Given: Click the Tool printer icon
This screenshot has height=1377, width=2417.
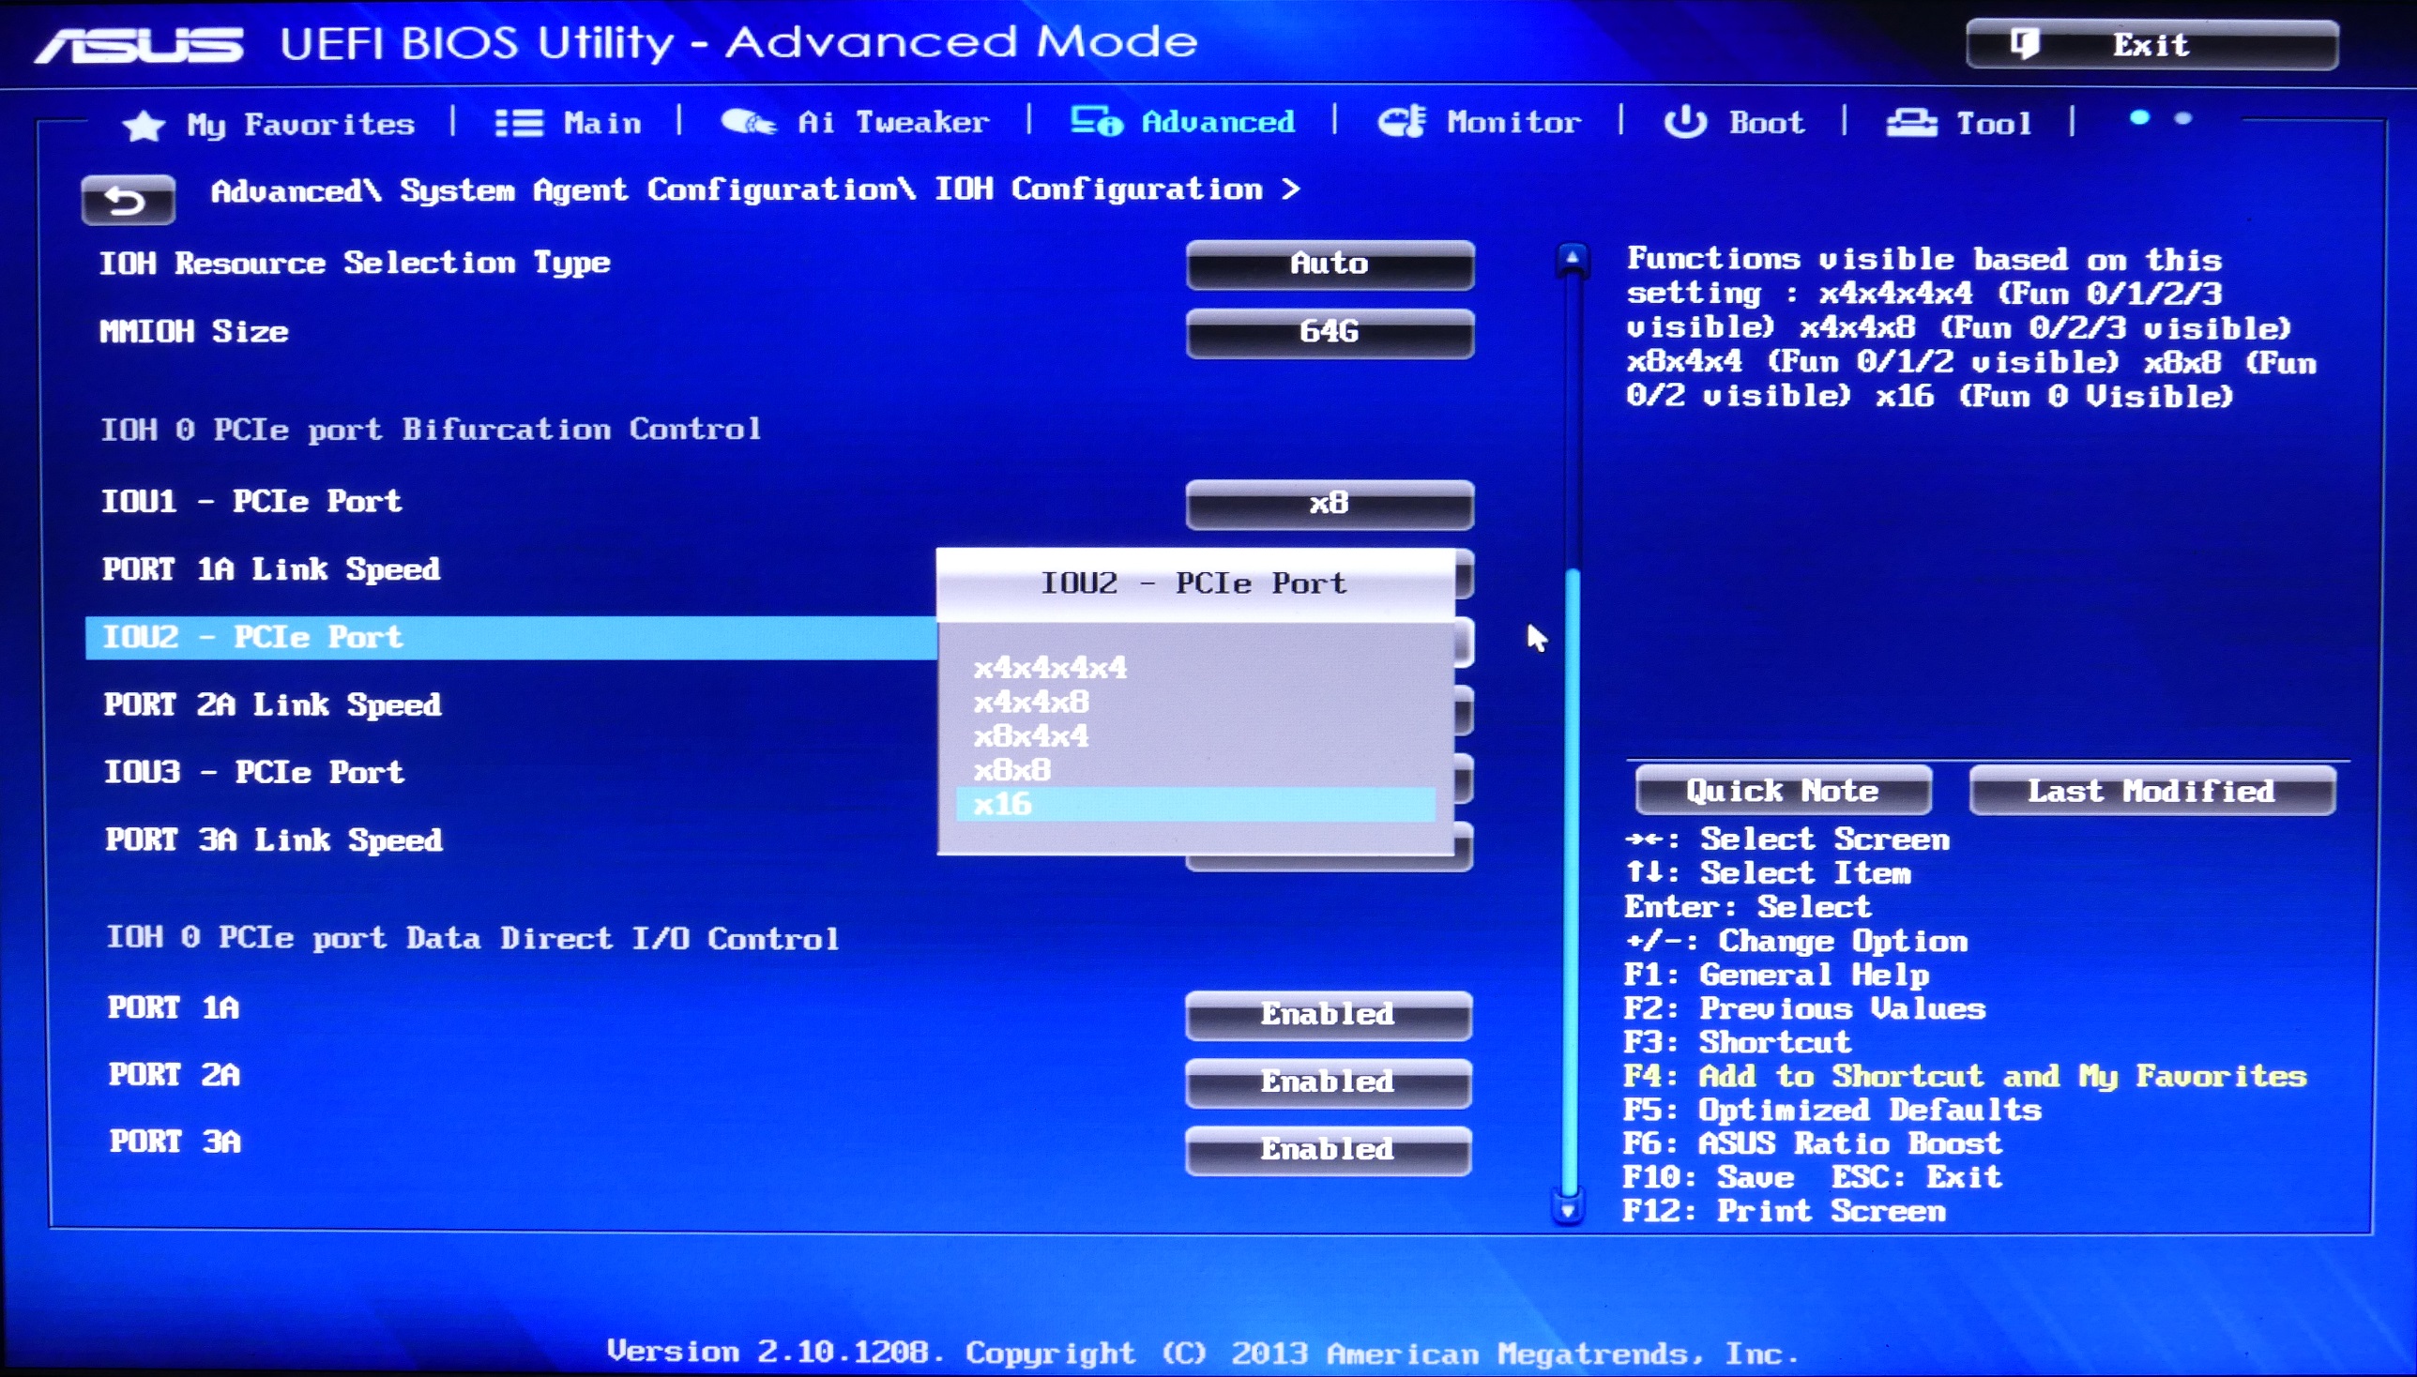Looking at the screenshot, I should (x=1912, y=123).
